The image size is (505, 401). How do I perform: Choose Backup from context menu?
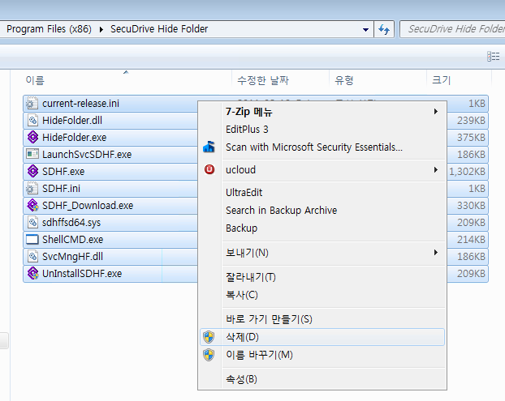click(x=322, y=228)
